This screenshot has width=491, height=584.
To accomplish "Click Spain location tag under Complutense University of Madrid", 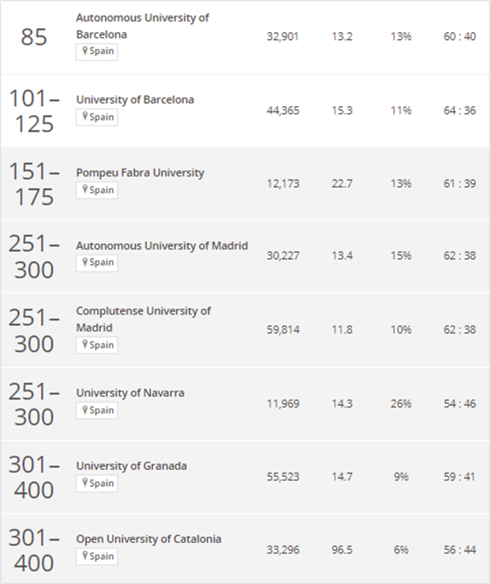I will click(x=97, y=345).
